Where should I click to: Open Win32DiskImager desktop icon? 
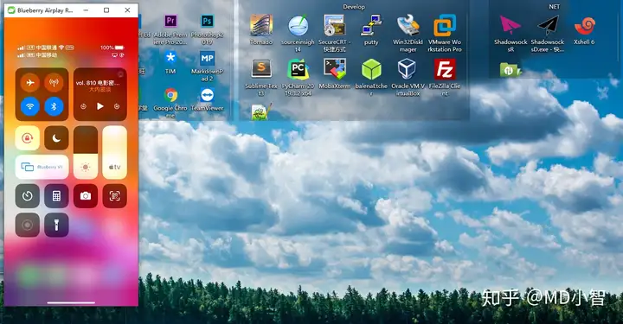coord(408,34)
